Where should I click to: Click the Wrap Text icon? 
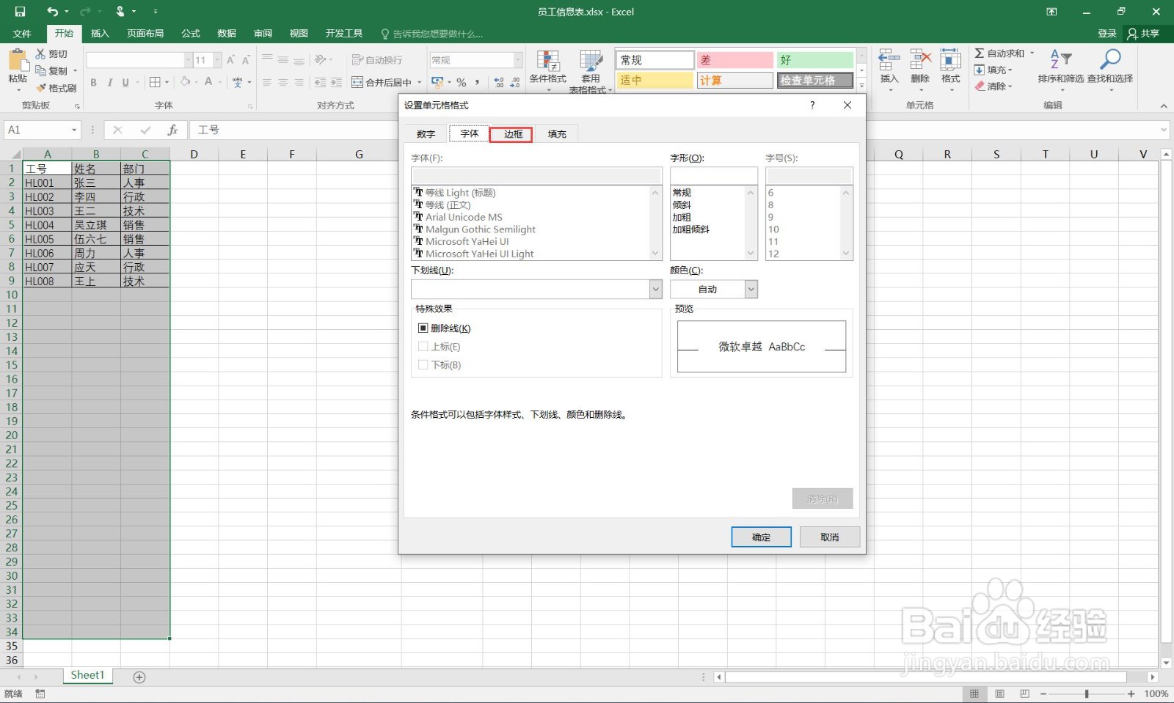pos(357,59)
